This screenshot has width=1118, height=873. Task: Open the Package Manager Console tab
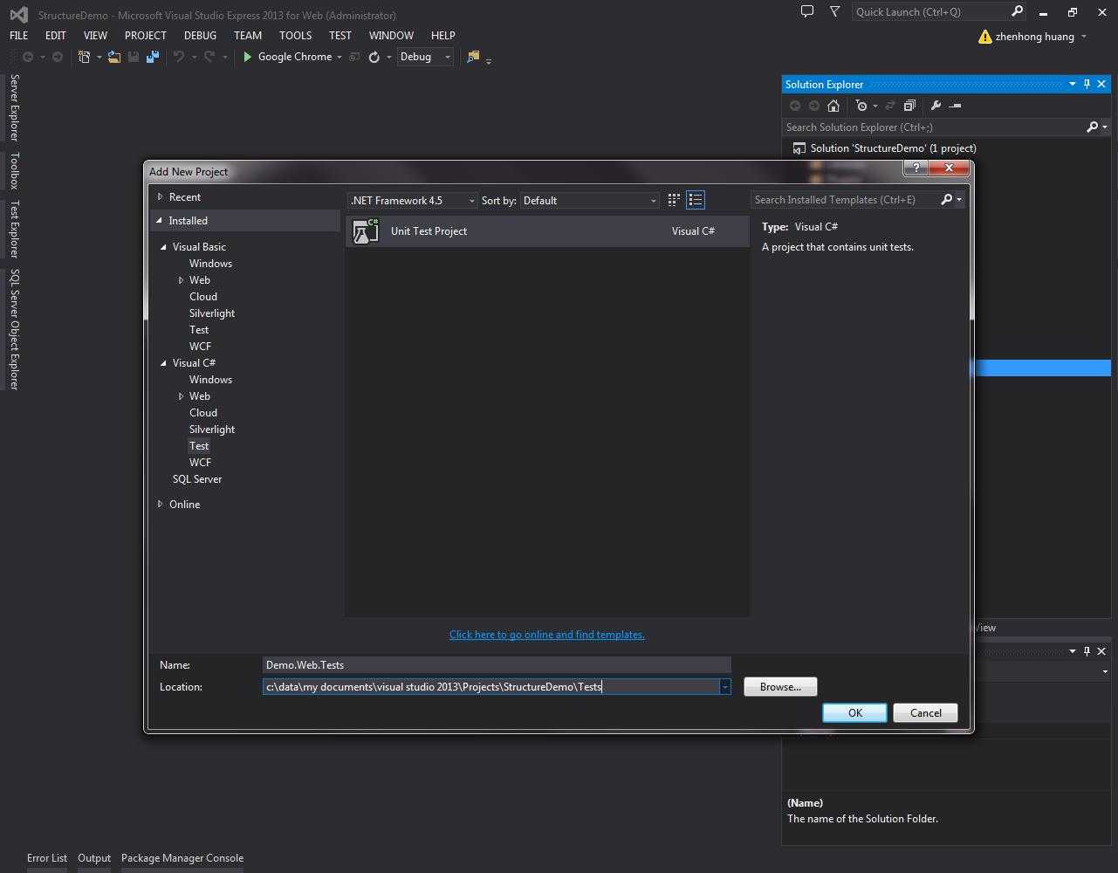182,858
